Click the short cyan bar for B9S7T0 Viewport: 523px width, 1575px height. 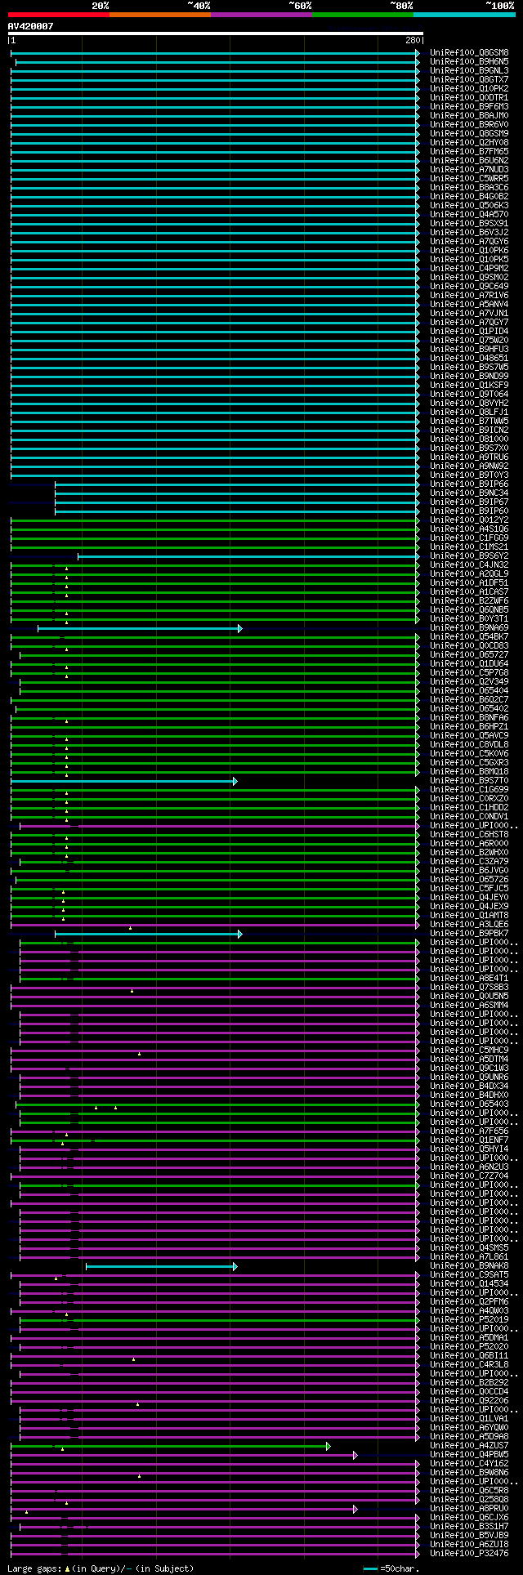[x=124, y=781]
